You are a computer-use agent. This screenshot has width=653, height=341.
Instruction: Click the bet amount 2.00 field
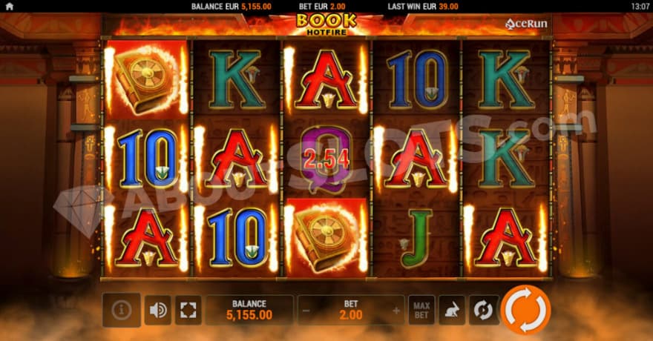[351, 310]
